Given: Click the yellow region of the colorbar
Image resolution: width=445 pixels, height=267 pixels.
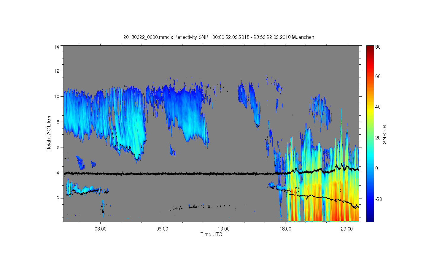Looking at the screenshot, I should click(370, 110).
